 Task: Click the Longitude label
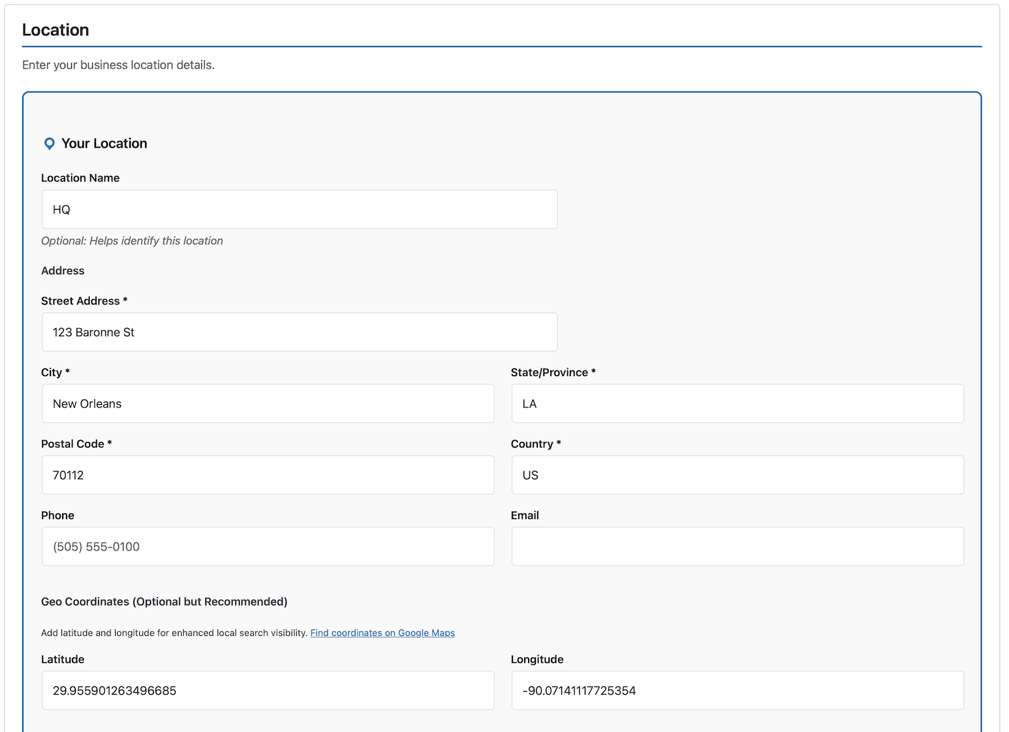[537, 660]
